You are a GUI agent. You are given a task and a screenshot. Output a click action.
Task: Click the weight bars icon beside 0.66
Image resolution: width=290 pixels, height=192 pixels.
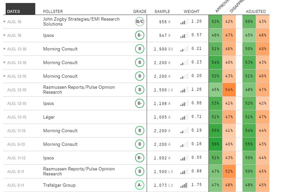coord(184,103)
